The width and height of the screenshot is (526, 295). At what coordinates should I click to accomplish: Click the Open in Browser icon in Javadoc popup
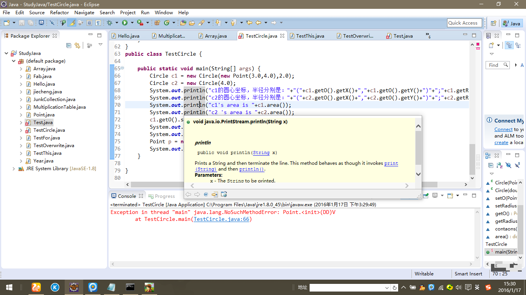(x=224, y=194)
